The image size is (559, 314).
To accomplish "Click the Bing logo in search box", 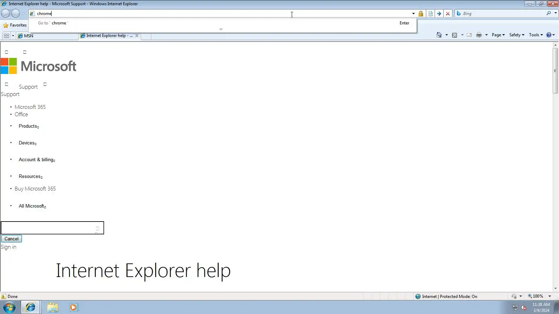I will point(459,13).
